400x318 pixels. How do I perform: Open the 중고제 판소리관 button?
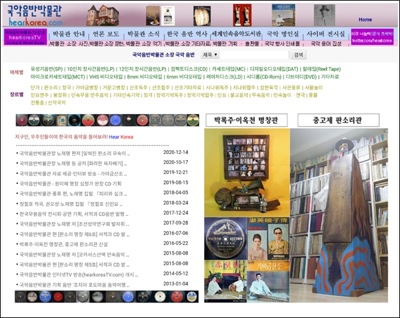coord(338,120)
